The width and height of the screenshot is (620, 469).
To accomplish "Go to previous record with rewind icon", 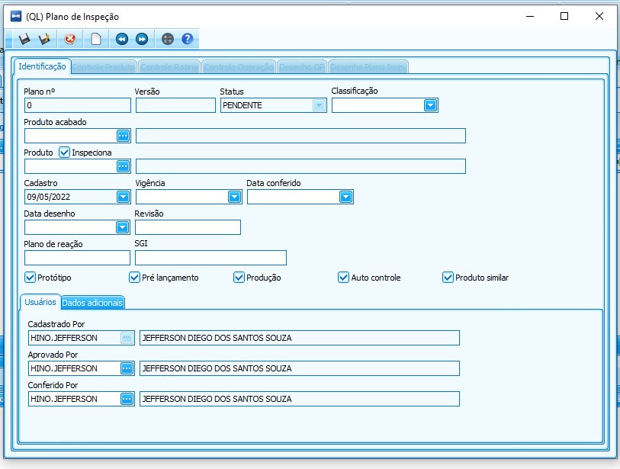I will tap(122, 39).
